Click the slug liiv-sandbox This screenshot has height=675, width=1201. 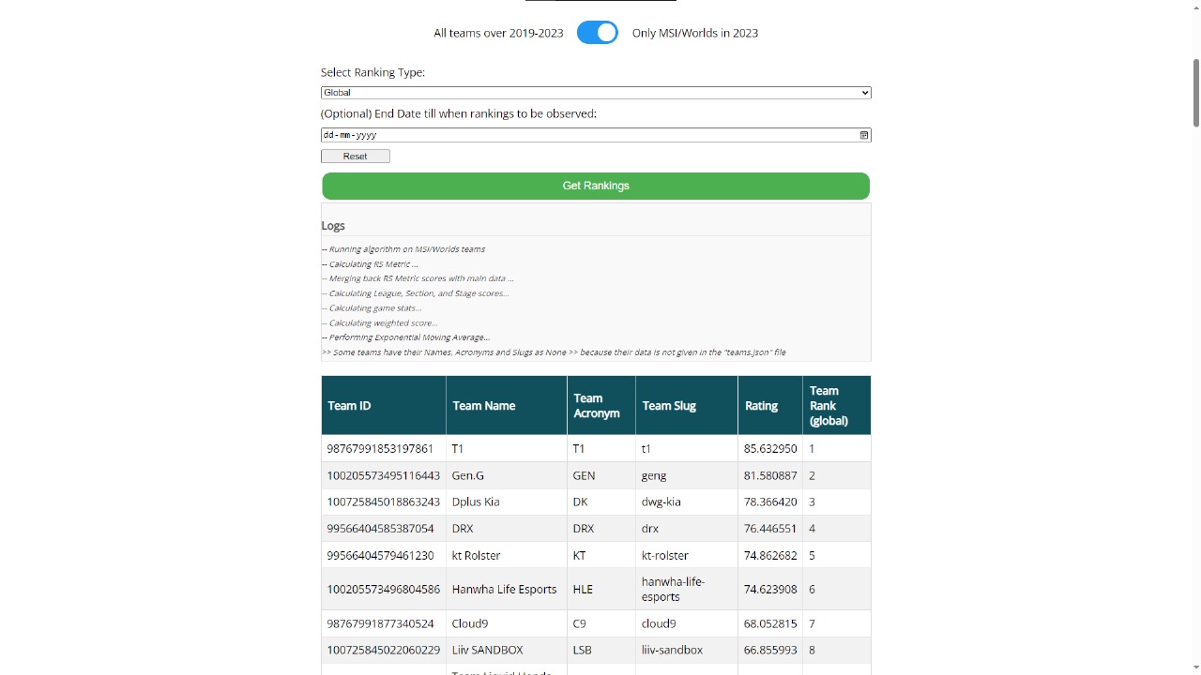click(672, 650)
